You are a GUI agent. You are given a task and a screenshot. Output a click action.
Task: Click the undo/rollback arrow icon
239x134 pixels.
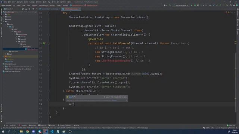[227, 5]
